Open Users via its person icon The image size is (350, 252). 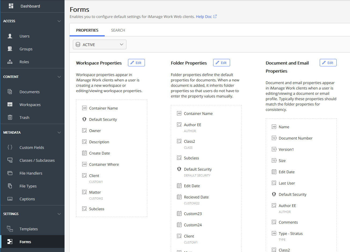pos(10,36)
